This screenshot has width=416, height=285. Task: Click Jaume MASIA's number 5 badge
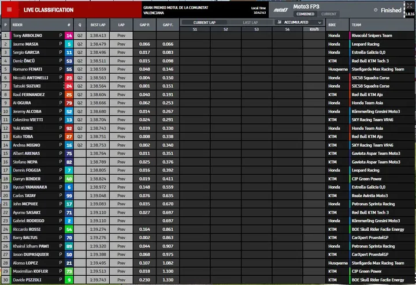[69, 44]
